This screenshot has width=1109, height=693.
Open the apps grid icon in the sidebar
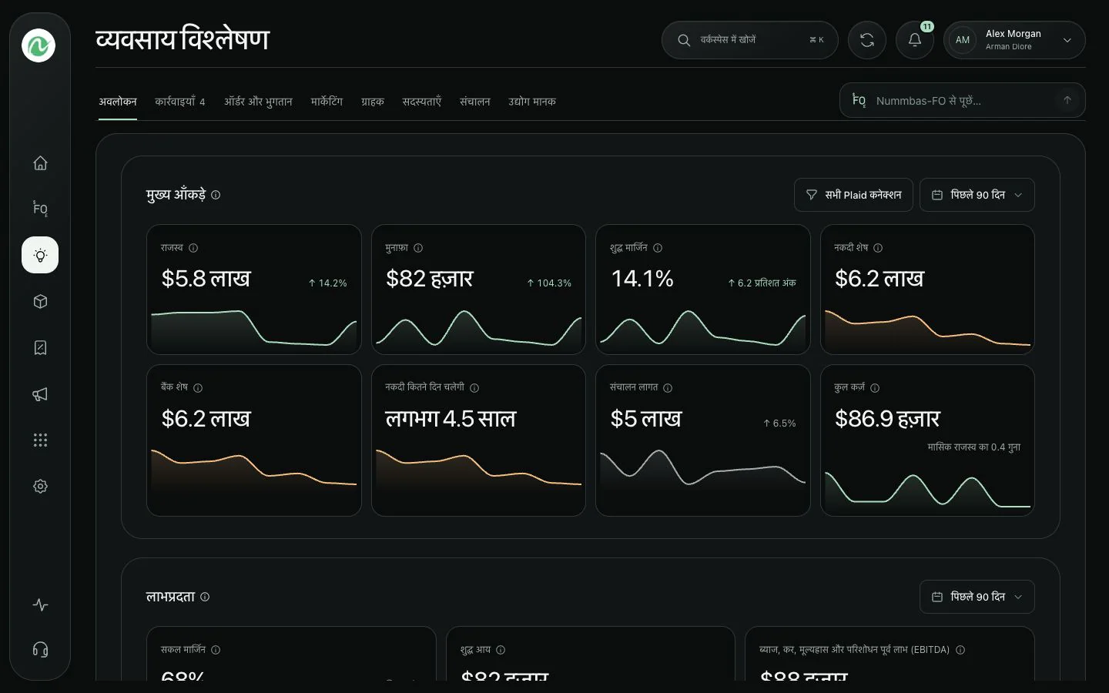click(40, 440)
